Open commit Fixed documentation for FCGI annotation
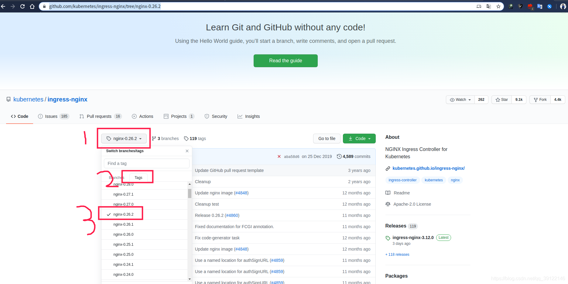 point(234,227)
